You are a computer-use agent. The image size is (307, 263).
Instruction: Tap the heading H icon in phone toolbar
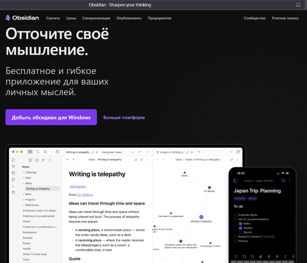click(x=269, y=256)
